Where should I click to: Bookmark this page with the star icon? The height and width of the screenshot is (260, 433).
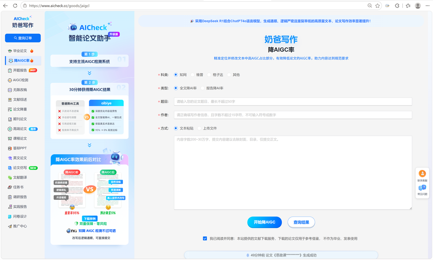pos(378,6)
